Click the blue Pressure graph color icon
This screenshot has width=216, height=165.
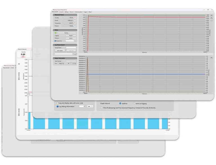(x=75, y=26)
